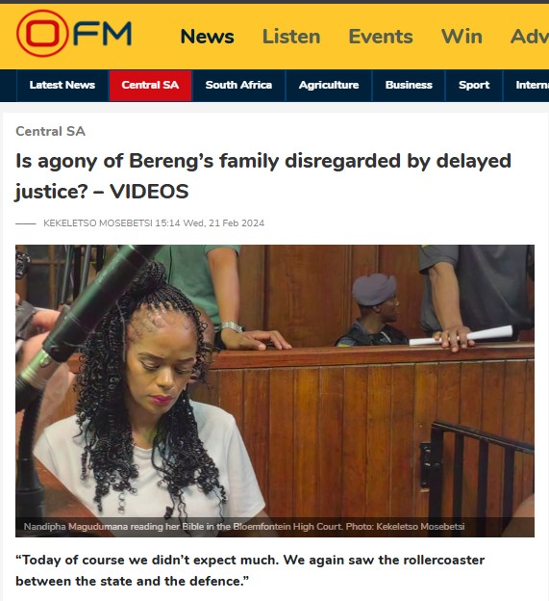Viewport: 549px width, 601px height.
Task: Click author name Kekeletso Mosebetsi
Action: pyautogui.click(x=98, y=223)
